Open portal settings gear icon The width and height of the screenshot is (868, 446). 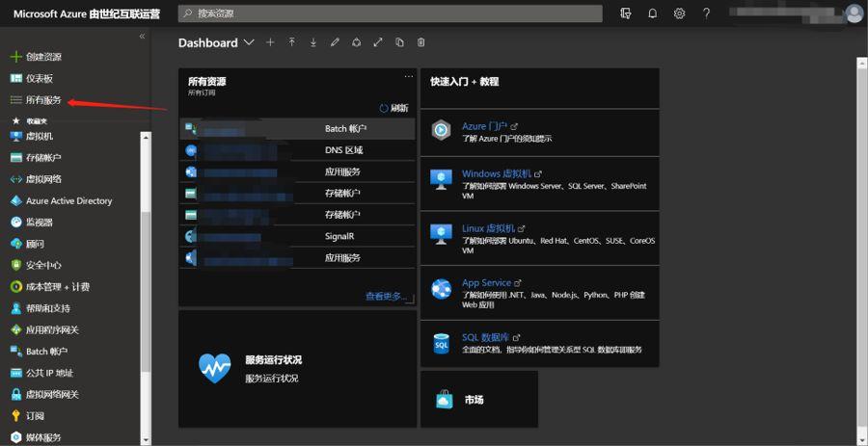pyautogui.click(x=679, y=13)
